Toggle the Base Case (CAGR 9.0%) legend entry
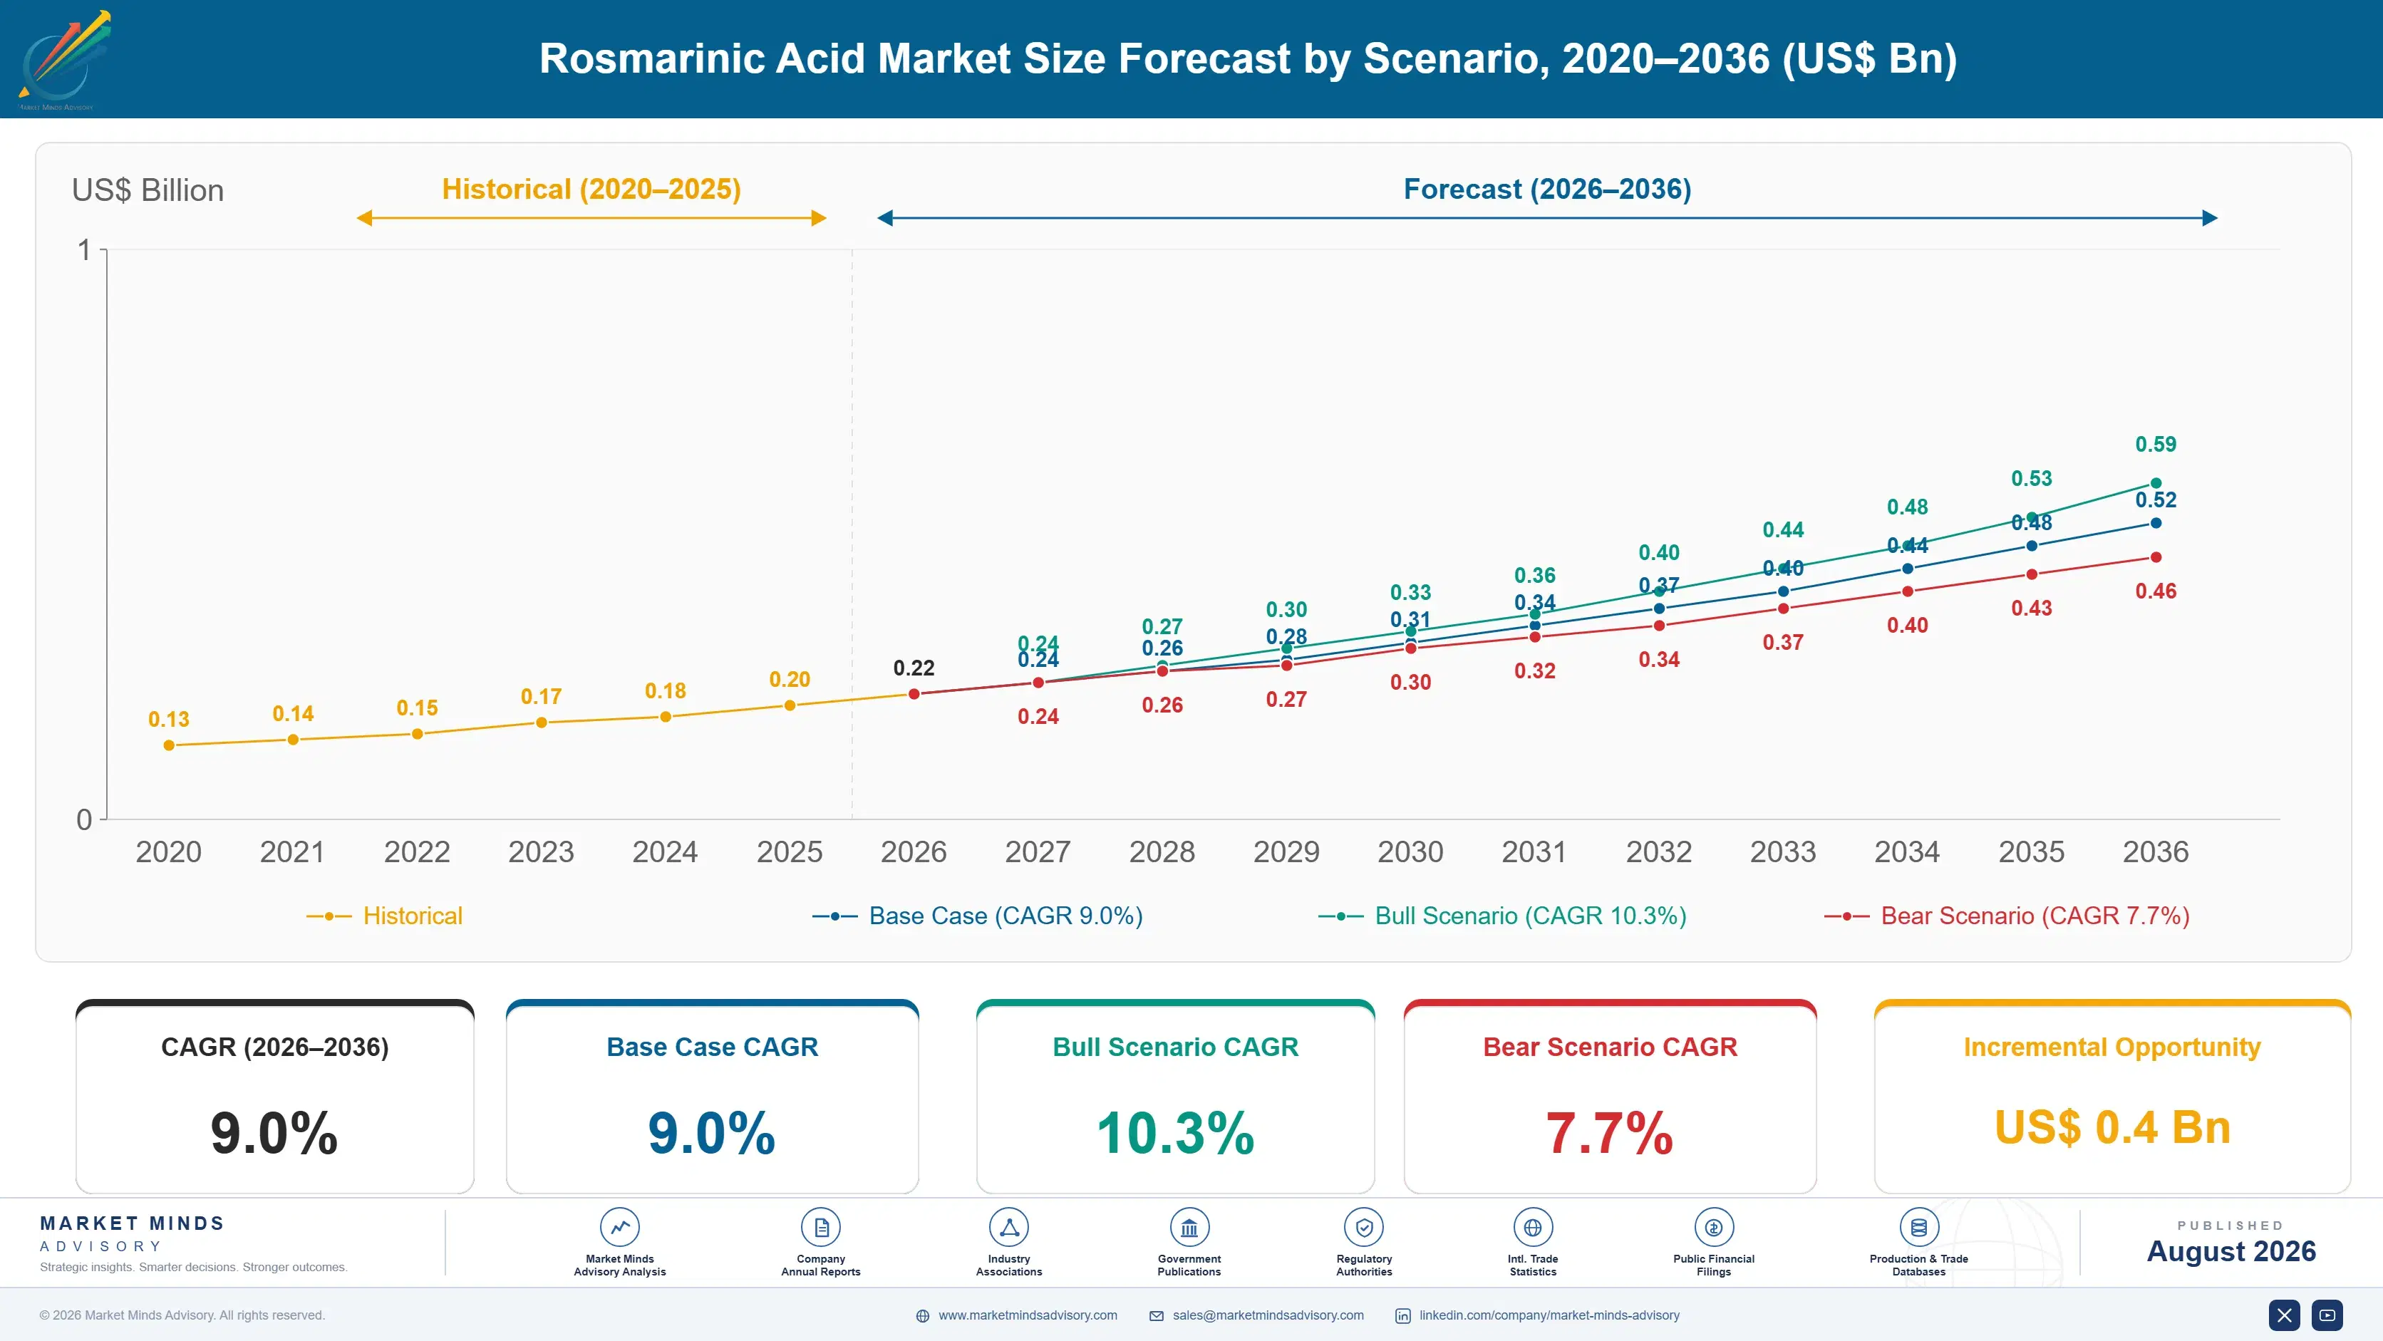 point(978,916)
